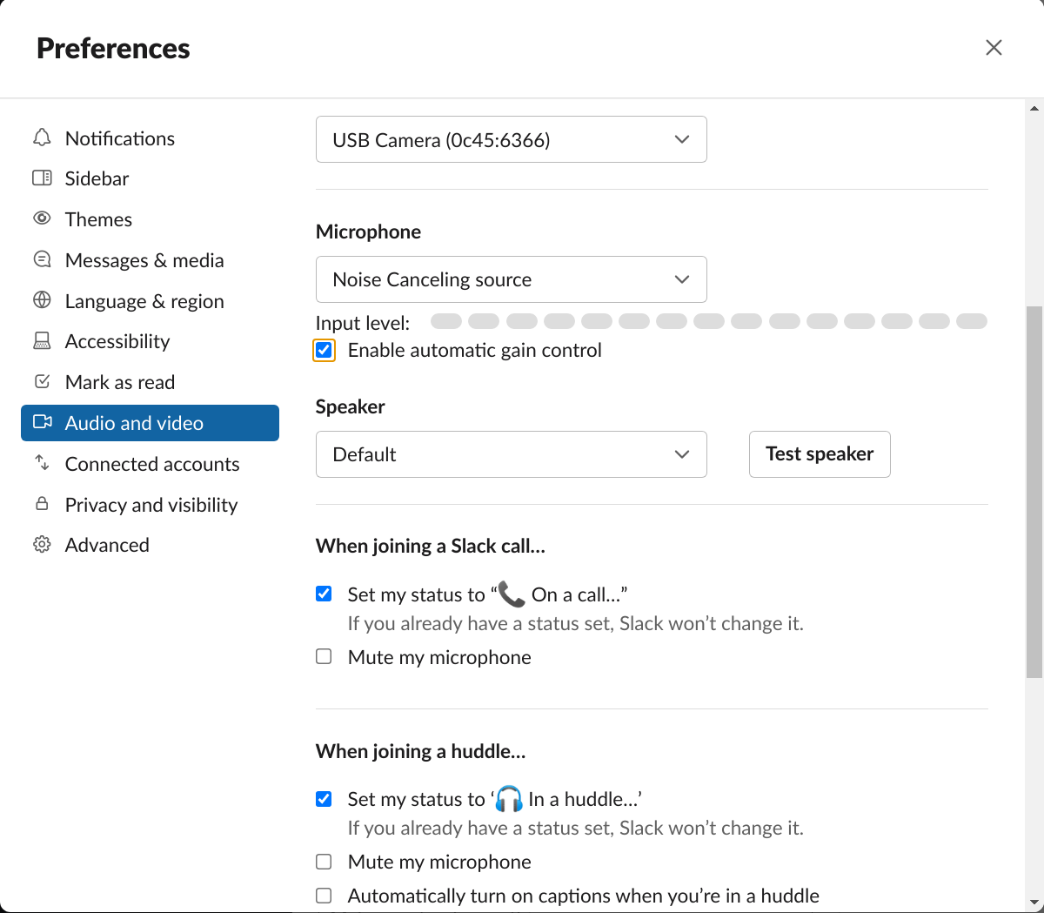Enable Mute my microphone for Slack calls
The image size is (1044, 913).
pyautogui.click(x=324, y=656)
